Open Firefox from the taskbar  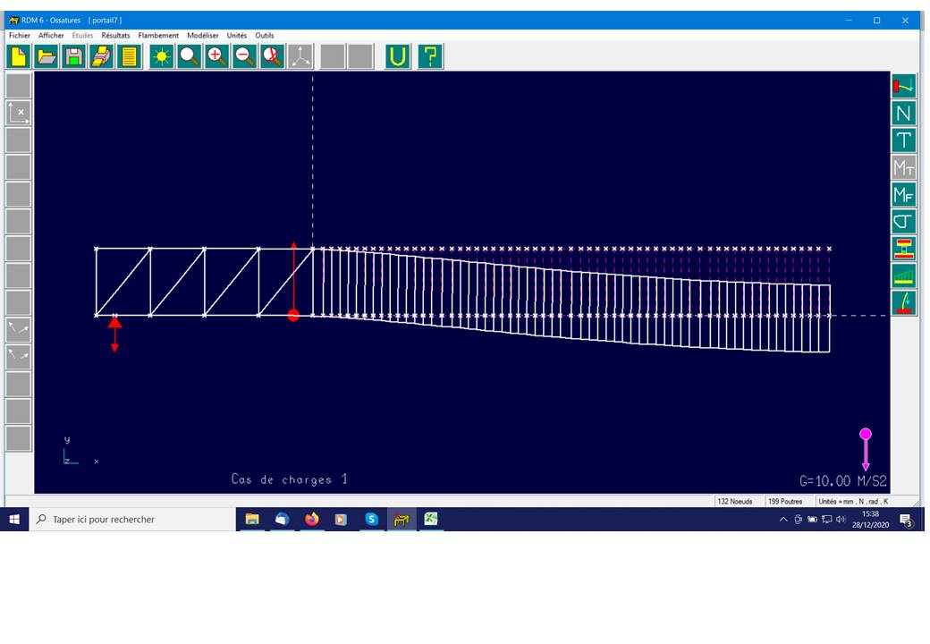click(311, 520)
